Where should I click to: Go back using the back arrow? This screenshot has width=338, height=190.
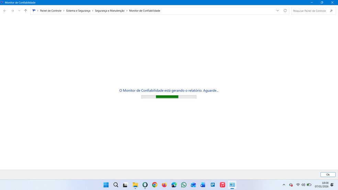pos(5,11)
